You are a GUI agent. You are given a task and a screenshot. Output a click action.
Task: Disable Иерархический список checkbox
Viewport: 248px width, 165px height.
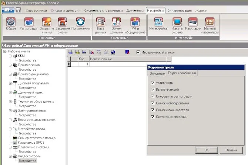(x=138, y=52)
